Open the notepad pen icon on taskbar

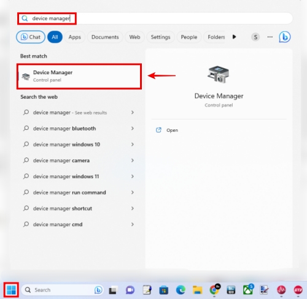tap(147, 290)
